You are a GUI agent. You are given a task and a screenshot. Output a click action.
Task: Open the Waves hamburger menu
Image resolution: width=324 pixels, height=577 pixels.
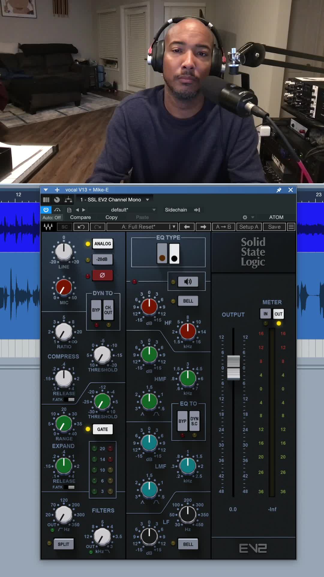[291, 227]
